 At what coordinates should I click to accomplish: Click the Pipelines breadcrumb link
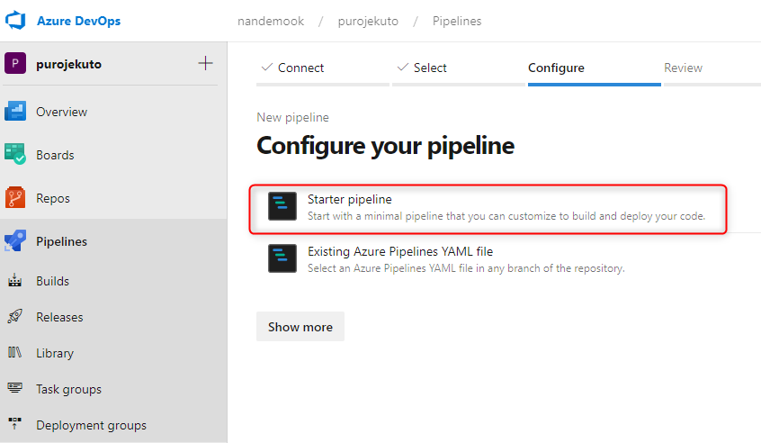[x=457, y=21]
